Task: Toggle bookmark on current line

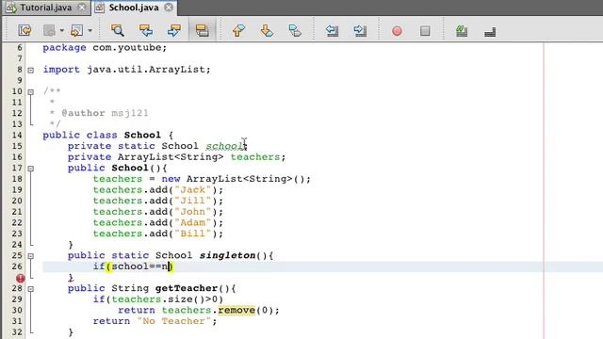Action: 295,30
